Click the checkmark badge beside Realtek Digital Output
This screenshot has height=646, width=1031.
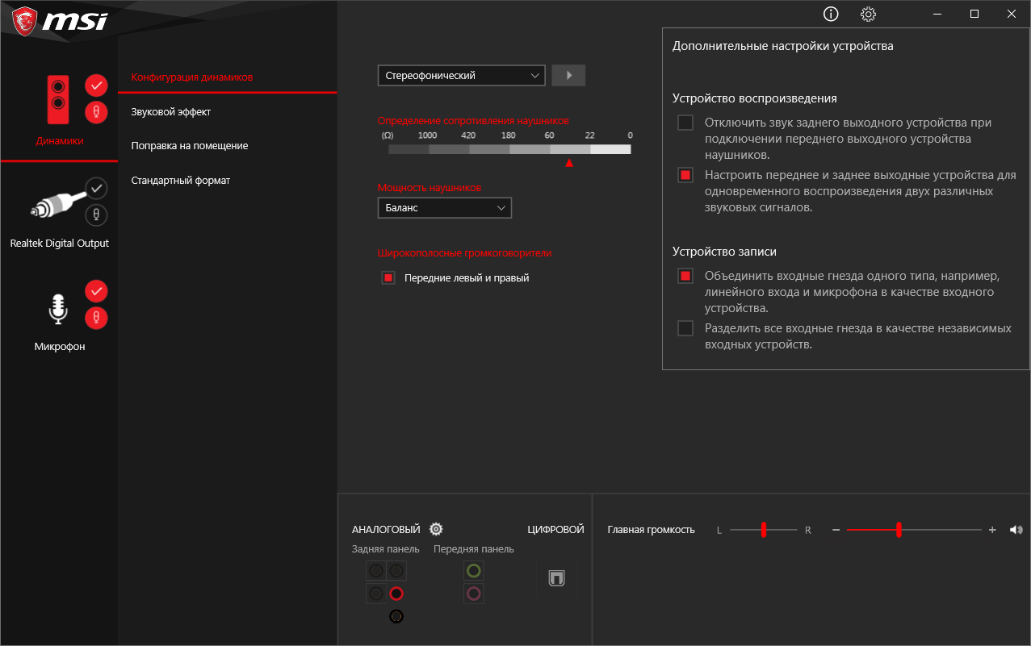pos(96,188)
